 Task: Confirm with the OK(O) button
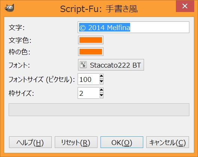pyautogui.click(x=122, y=142)
